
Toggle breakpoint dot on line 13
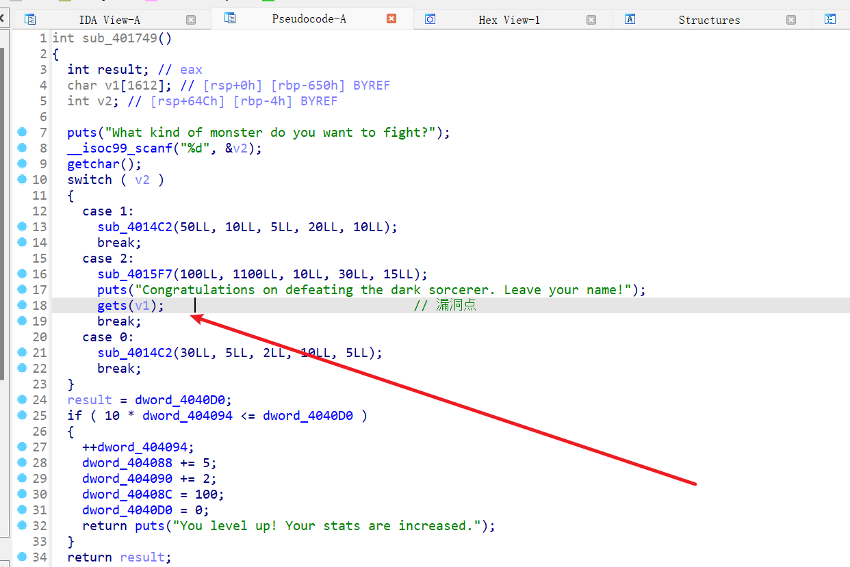tap(23, 226)
